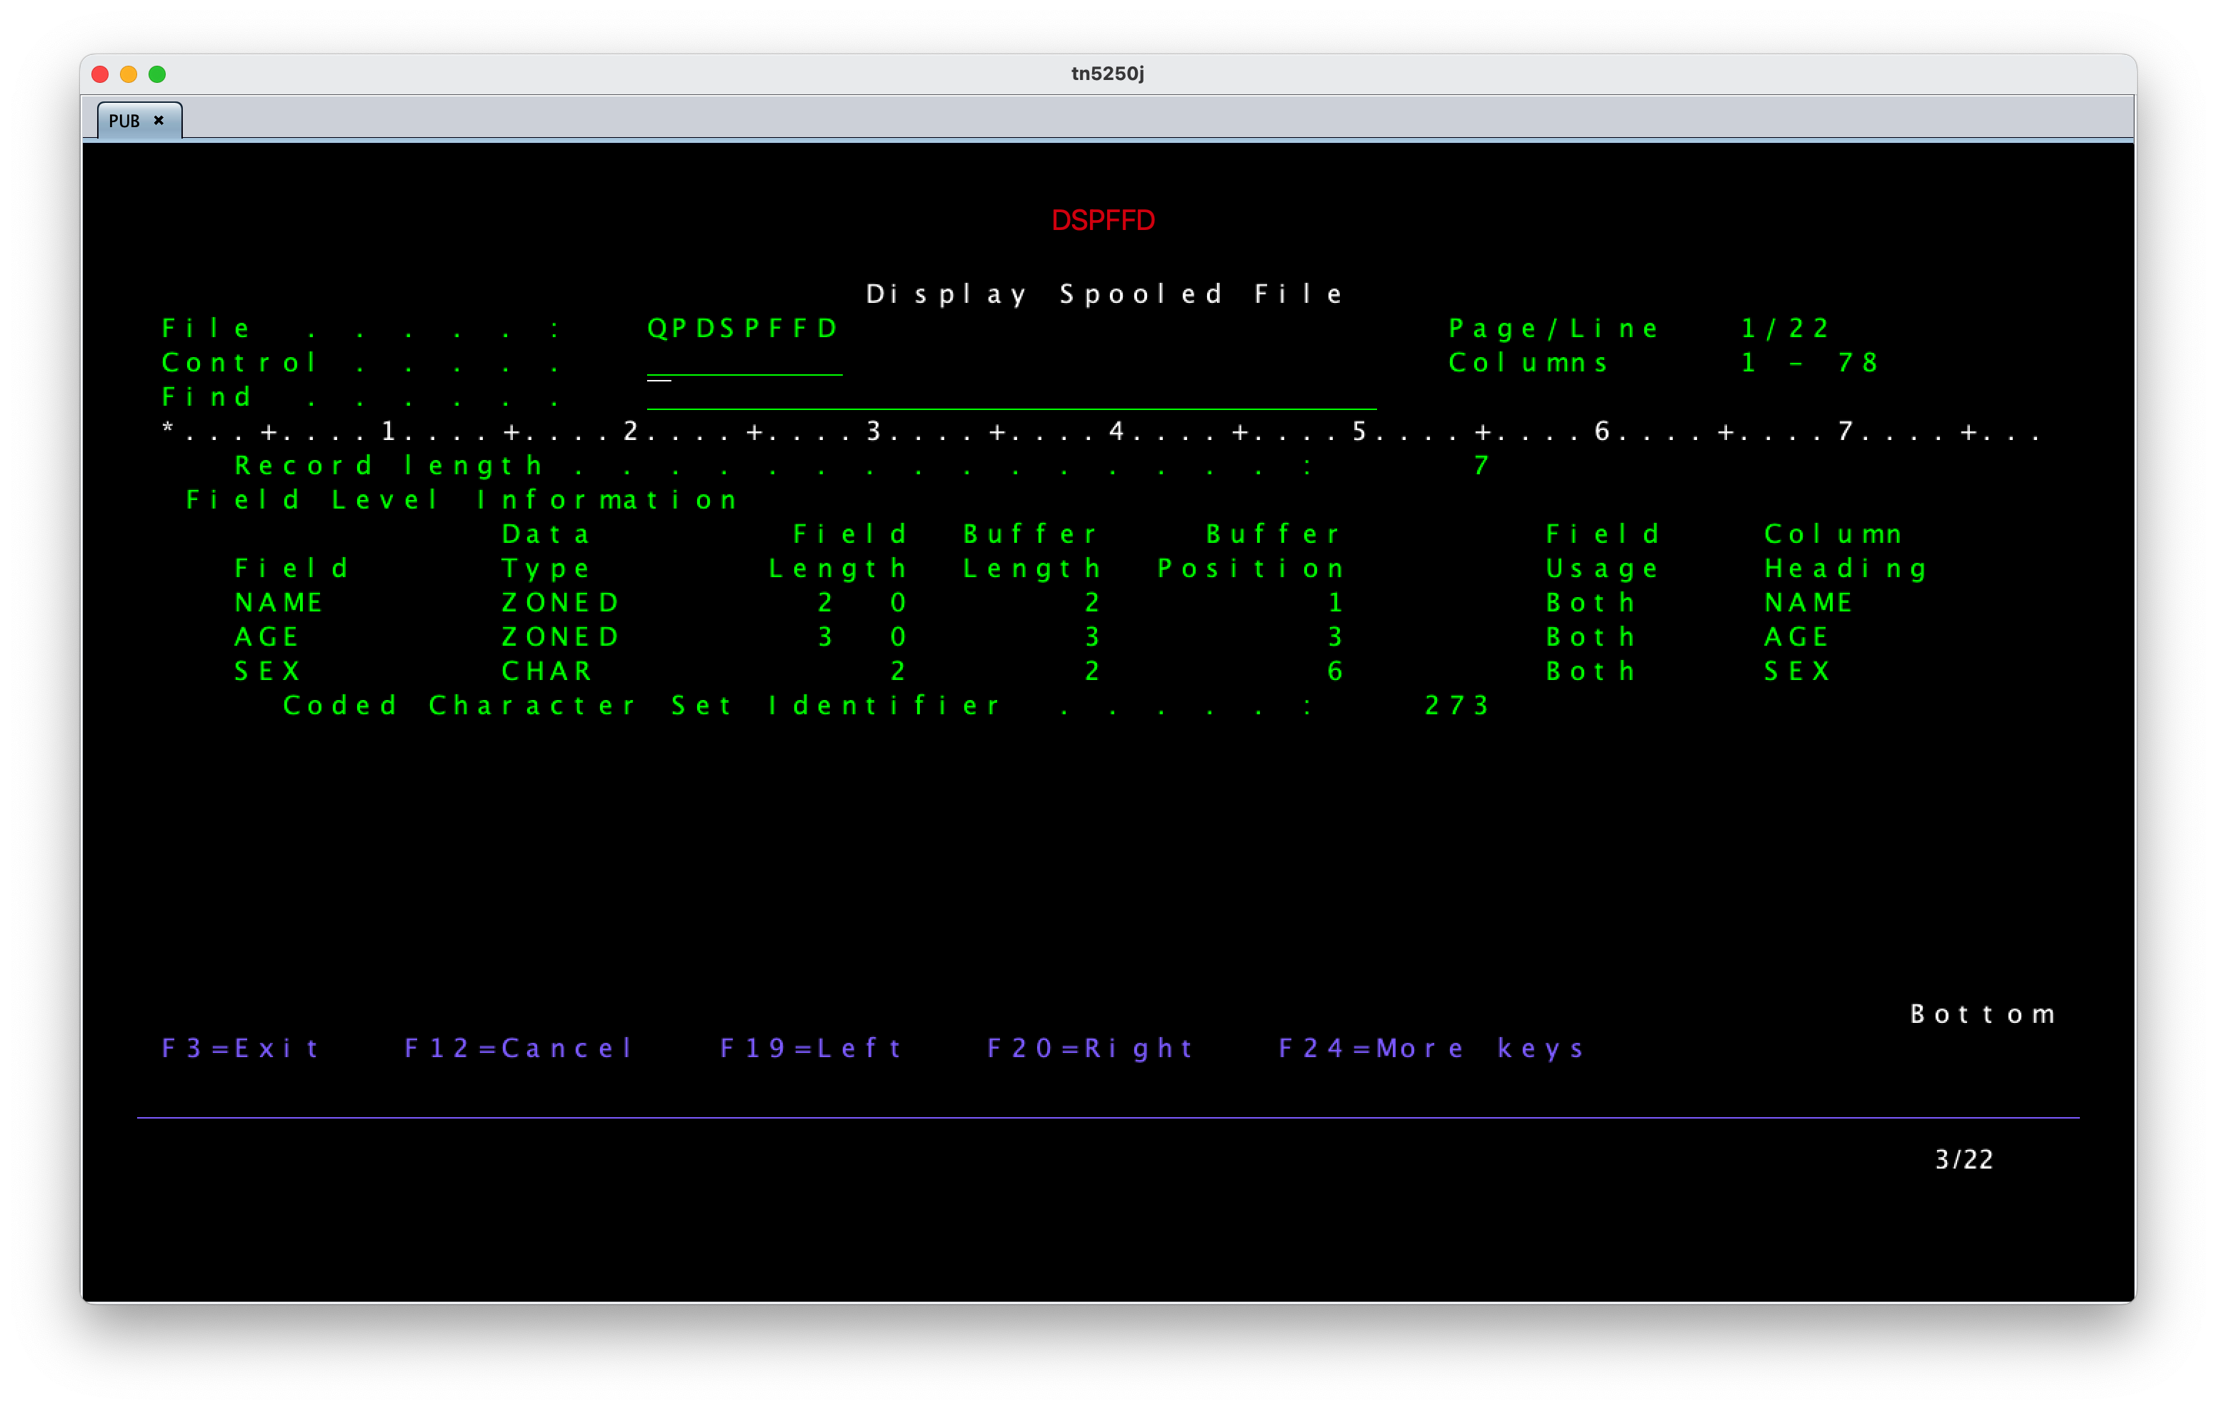Click the Control input field
The height and width of the screenshot is (1410, 2217).
(744, 363)
